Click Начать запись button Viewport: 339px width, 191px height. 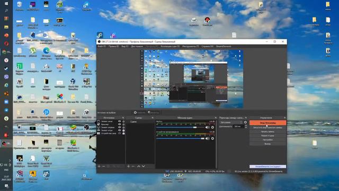267,132
